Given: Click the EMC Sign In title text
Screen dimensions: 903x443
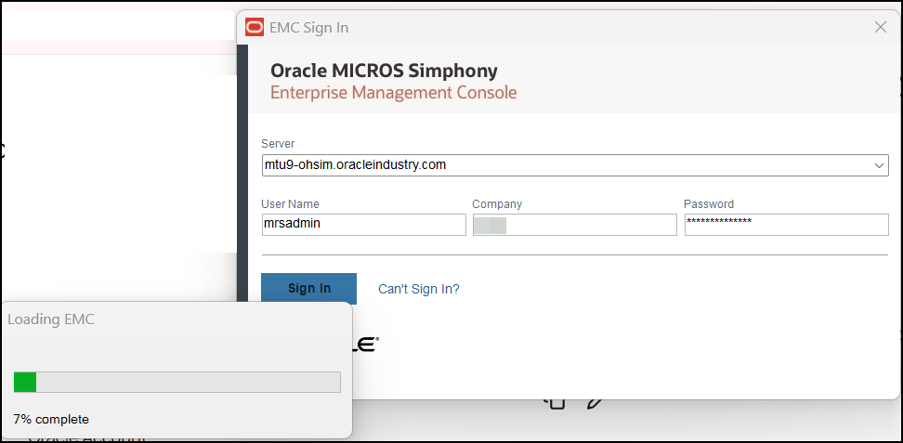Looking at the screenshot, I should tap(308, 28).
